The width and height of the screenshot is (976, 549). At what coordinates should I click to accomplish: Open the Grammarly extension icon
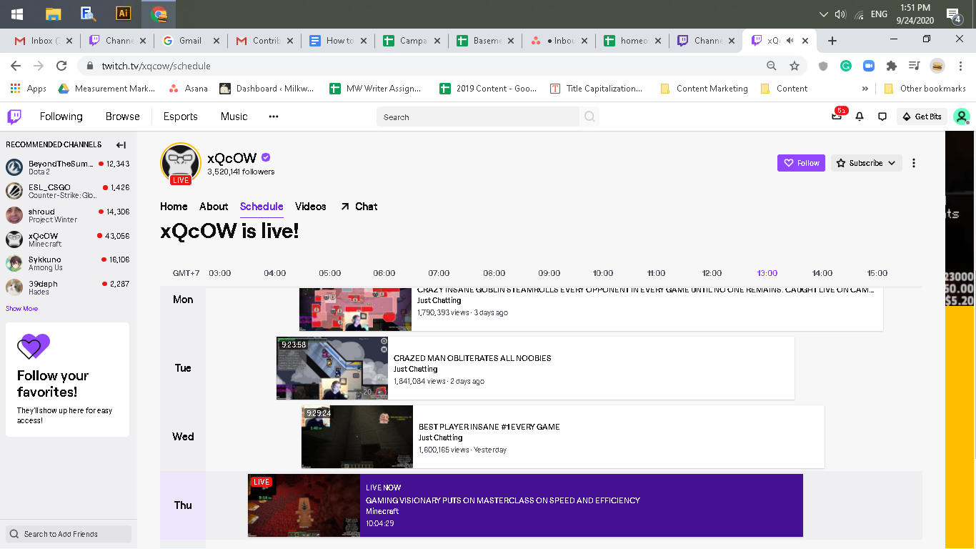pyautogui.click(x=846, y=66)
